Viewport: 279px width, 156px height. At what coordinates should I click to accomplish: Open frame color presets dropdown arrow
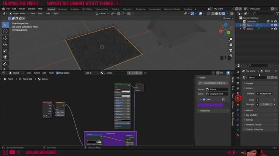(x=226, y=105)
